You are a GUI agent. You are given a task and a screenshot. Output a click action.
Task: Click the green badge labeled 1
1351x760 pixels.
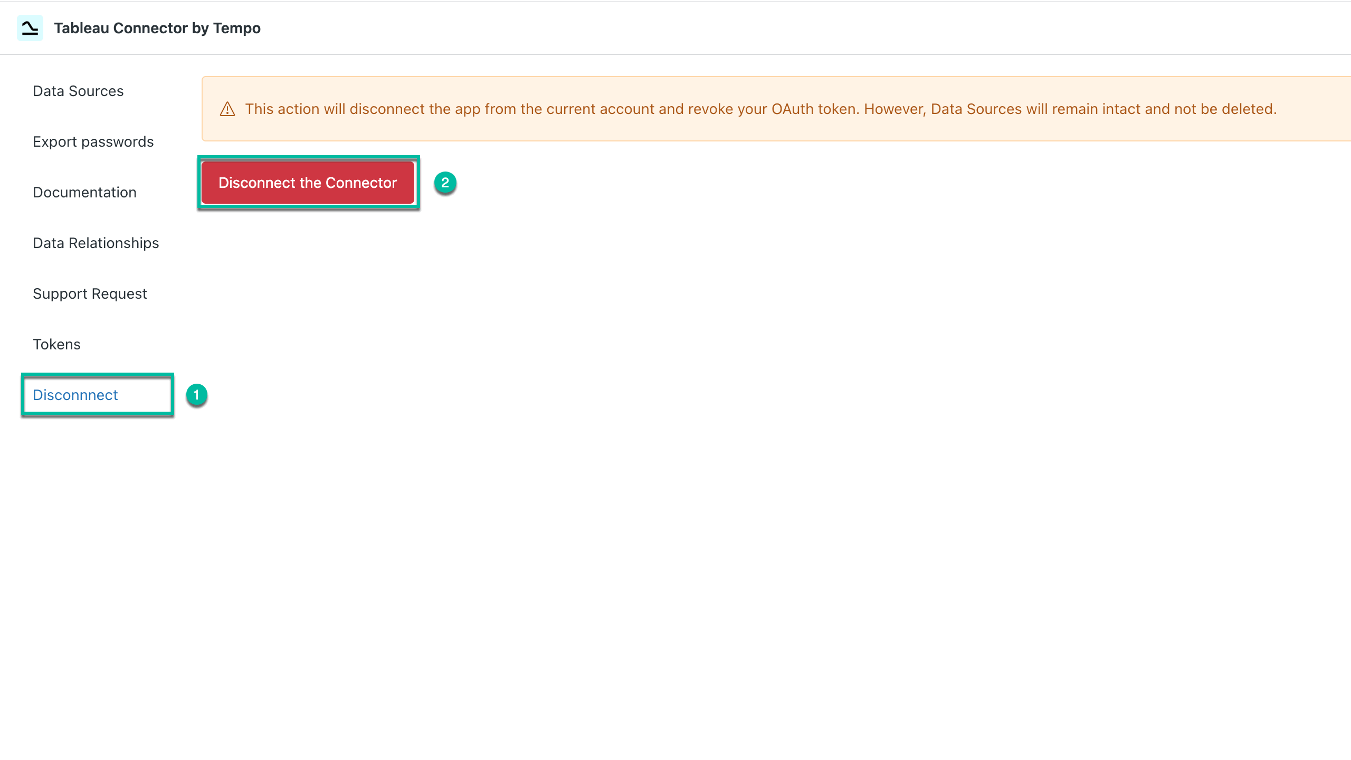click(x=197, y=395)
